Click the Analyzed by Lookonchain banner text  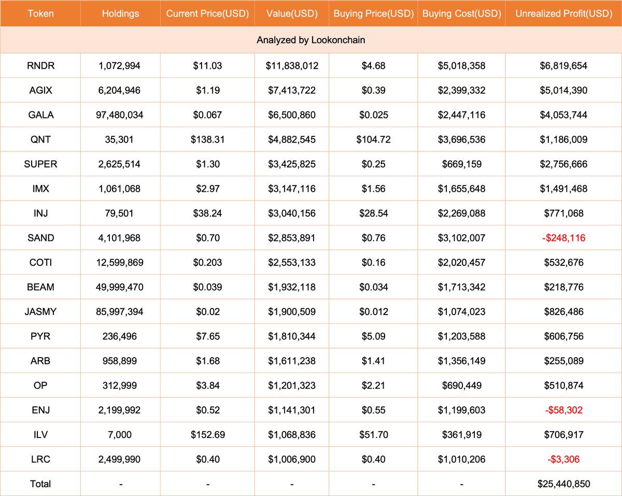tap(311, 40)
